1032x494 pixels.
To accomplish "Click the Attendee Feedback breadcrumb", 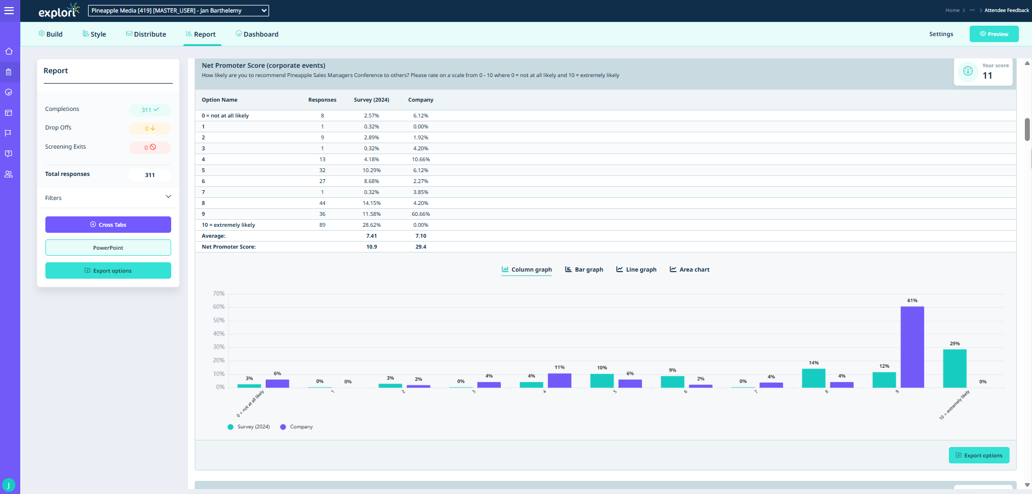I will (1007, 10).
